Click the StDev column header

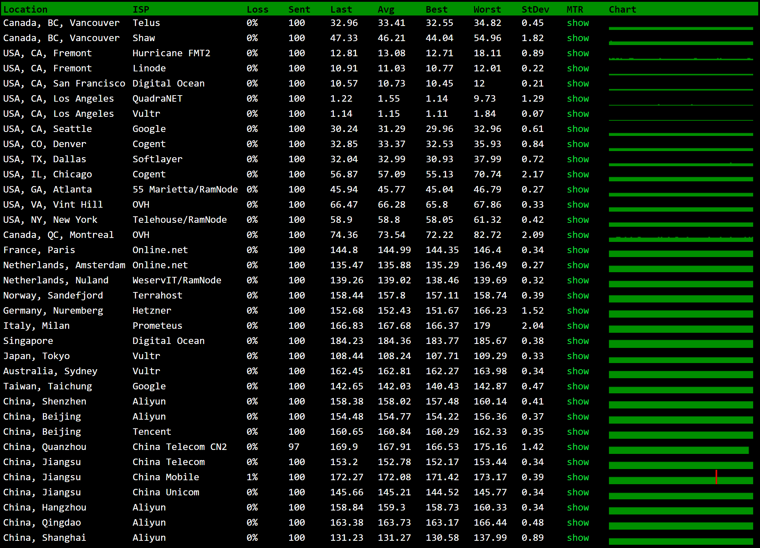pyautogui.click(x=535, y=10)
